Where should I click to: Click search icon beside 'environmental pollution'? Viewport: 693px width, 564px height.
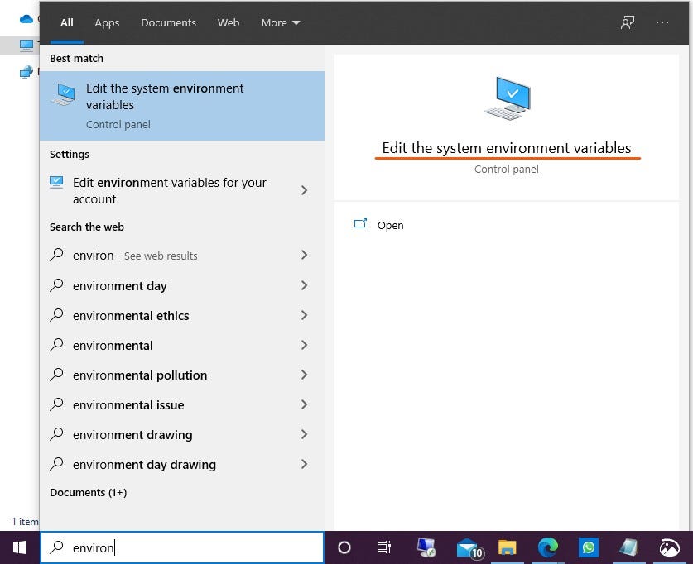point(56,375)
